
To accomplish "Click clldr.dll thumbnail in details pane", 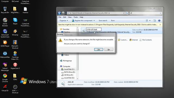I will click(x=63, y=84).
